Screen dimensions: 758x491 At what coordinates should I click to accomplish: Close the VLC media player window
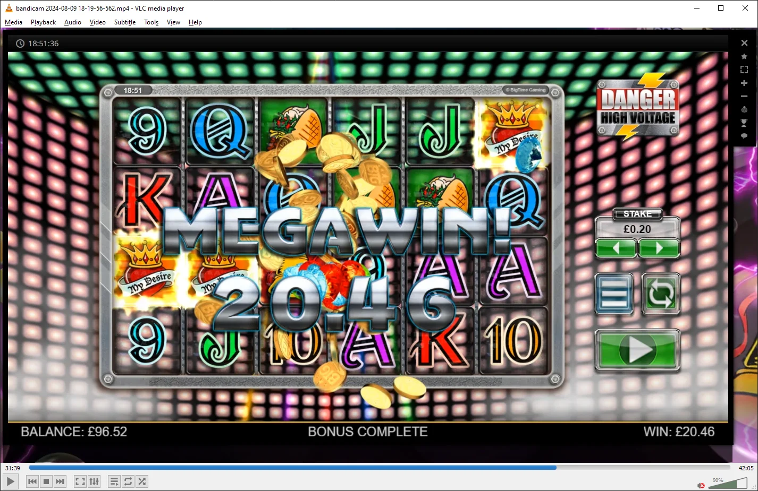click(x=745, y=8)
